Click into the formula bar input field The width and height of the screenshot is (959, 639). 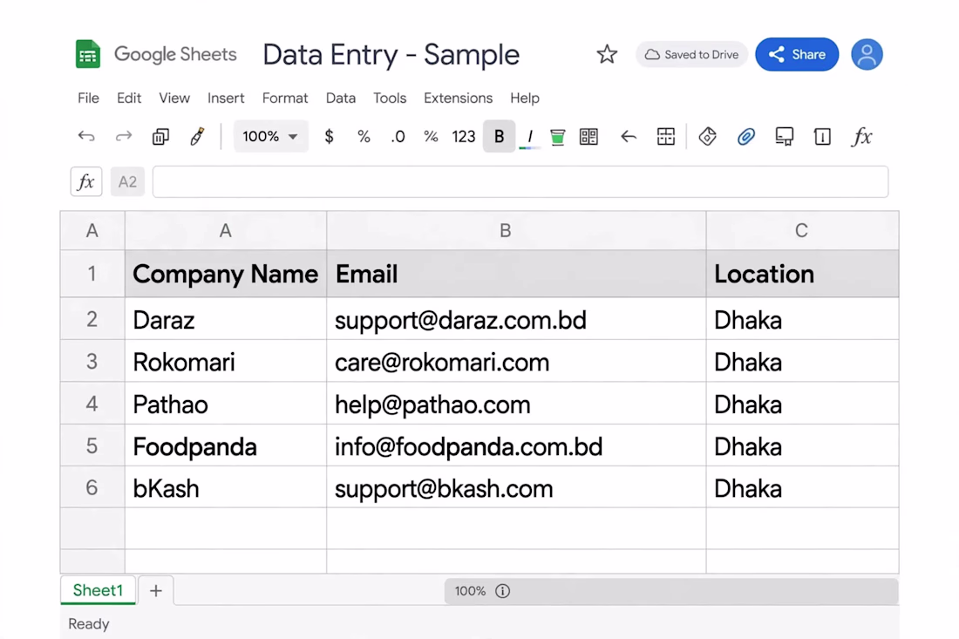[520, 181]
